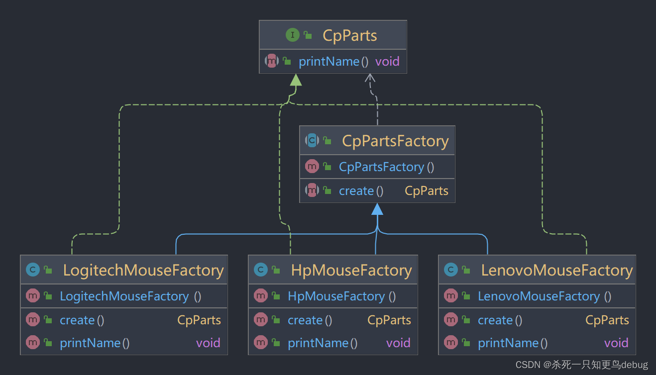Screen dimensions: 656x375
Task: Click the public lock icon beside LogitechMouseFactory title
Action: point(48,270)
